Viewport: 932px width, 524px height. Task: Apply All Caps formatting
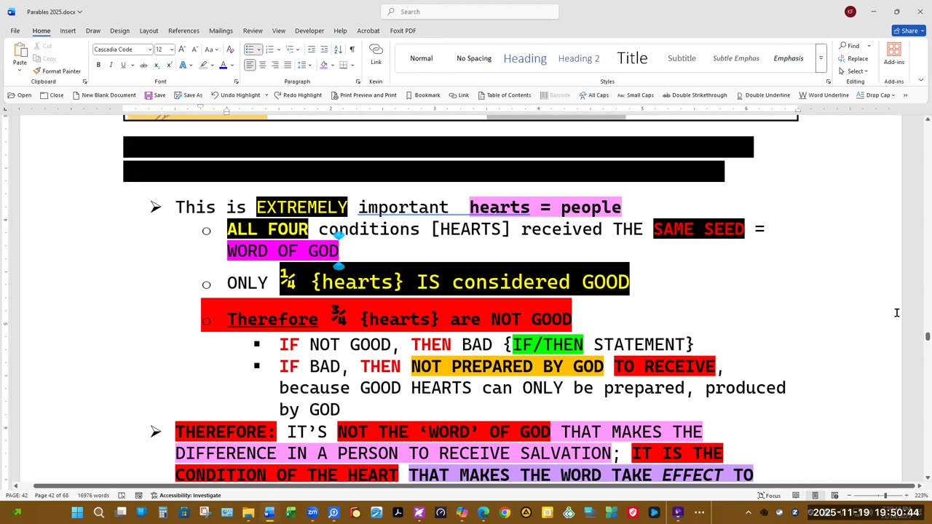click(x=593, y=95)
